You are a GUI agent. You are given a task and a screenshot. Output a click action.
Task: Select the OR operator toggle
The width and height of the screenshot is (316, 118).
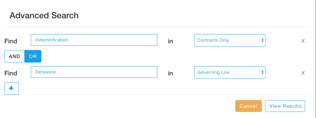33,56
